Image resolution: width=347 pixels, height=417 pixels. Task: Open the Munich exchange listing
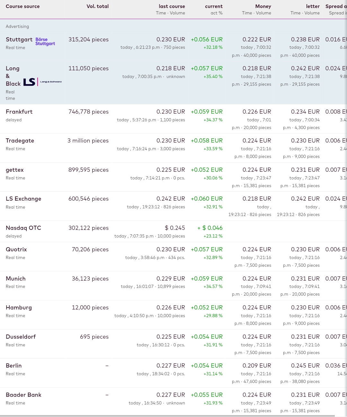tap(16, 279)
